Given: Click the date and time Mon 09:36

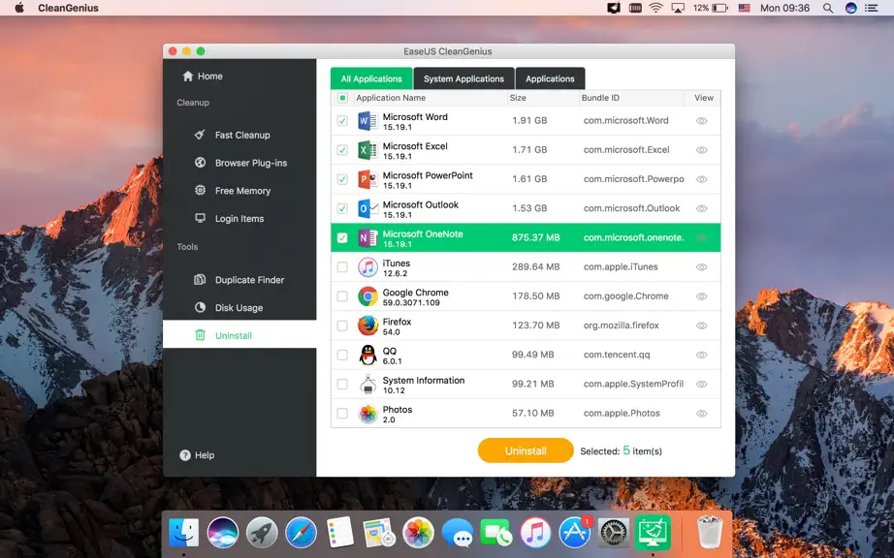Looking at the screenshot, I should pos(784,8).
